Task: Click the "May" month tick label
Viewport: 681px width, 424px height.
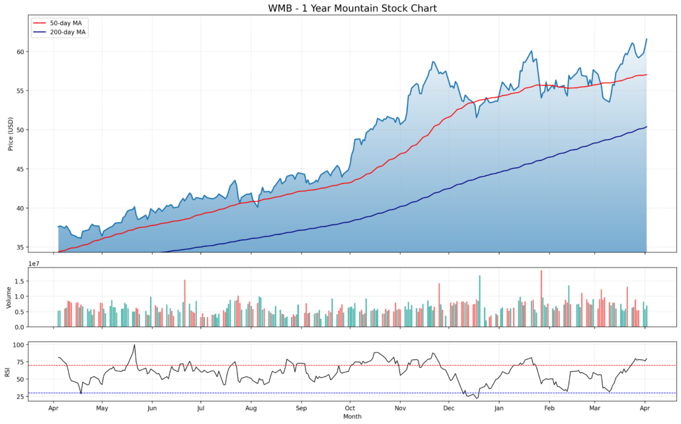Action: click(102, 408)
